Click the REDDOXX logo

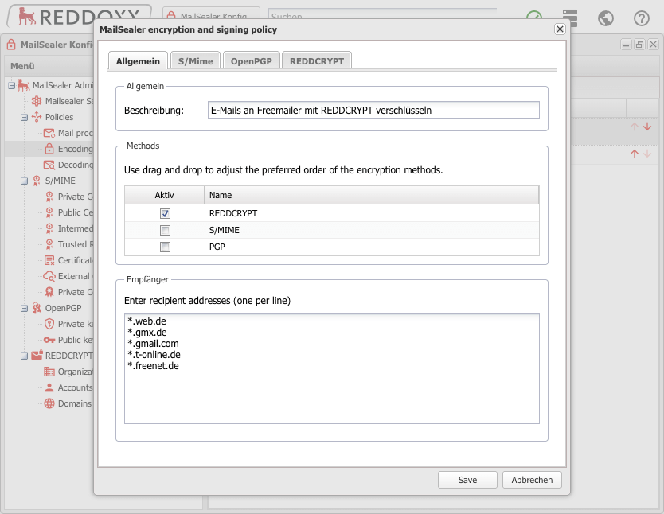[x=79, y=16]
